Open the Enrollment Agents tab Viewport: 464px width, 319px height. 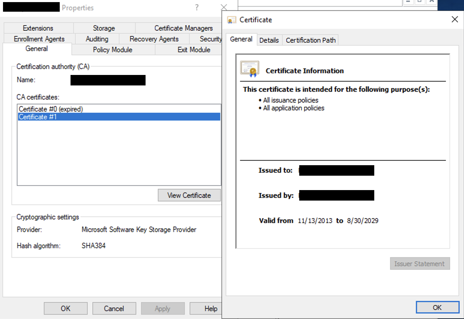[x=39, y=39]
